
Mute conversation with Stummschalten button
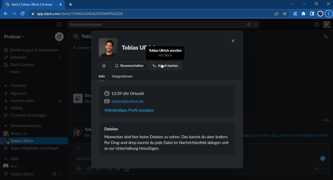[x=129, y=66]
